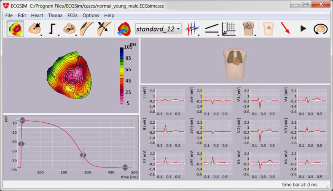Screen dimensions: 333x191
Task: Click the crossed arrows tissue icon
Action: pyautogui.click(x=104, y=29)
